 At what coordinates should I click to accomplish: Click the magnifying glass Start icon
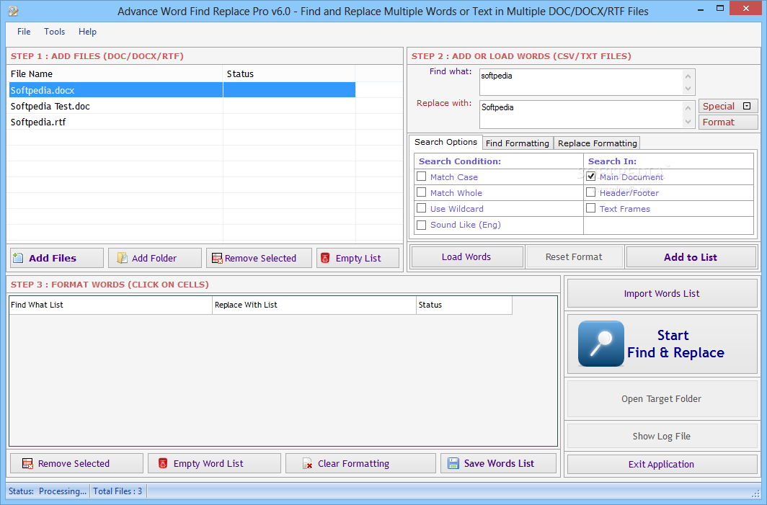[x=600, y=344]
